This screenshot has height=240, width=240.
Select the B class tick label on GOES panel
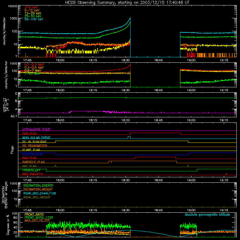[x=16, y=101]
